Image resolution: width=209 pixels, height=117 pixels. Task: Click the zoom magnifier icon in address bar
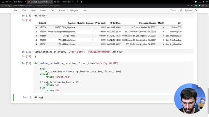click(188, 6)
